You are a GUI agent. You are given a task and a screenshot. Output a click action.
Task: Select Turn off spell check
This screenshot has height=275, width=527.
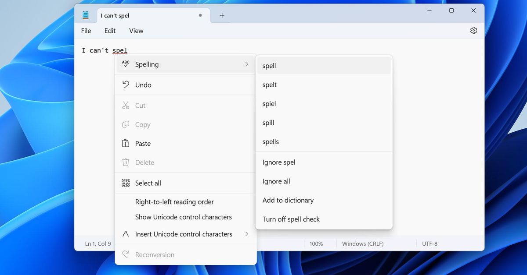pos(324,219)
